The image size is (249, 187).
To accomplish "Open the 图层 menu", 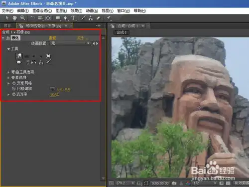I will pos(61,11).
